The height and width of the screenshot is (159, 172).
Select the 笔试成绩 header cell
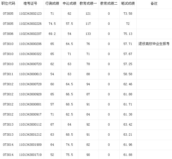128,3
